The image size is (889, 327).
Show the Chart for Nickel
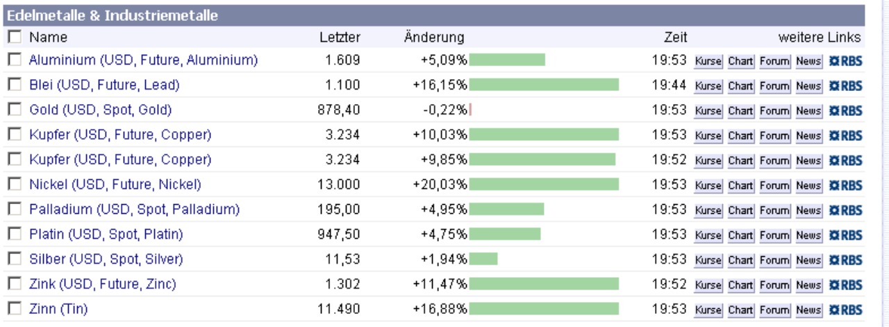740,185
